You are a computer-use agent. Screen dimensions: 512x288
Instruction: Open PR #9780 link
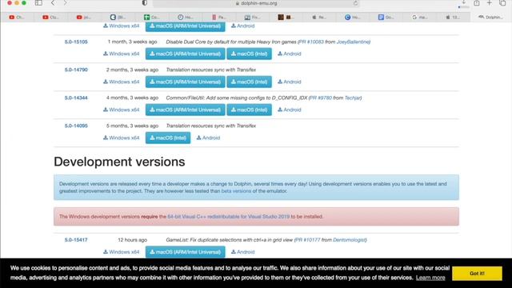click(x=321, y=98)
